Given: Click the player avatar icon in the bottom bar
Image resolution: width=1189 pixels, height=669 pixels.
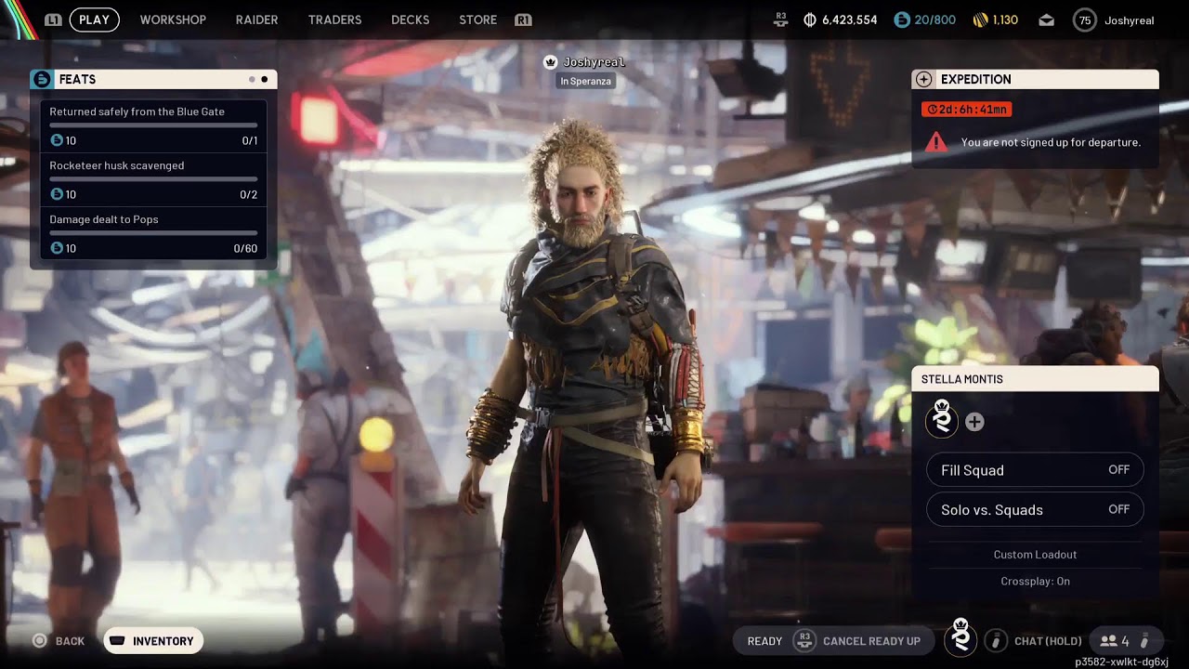Looking at the screenshot, I should (x=960, y=638).
